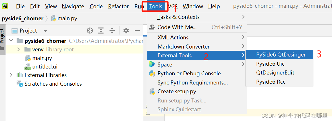The image size is (332, 121).
Task: Open the Window menu
Action: click(x=193, y=7)
